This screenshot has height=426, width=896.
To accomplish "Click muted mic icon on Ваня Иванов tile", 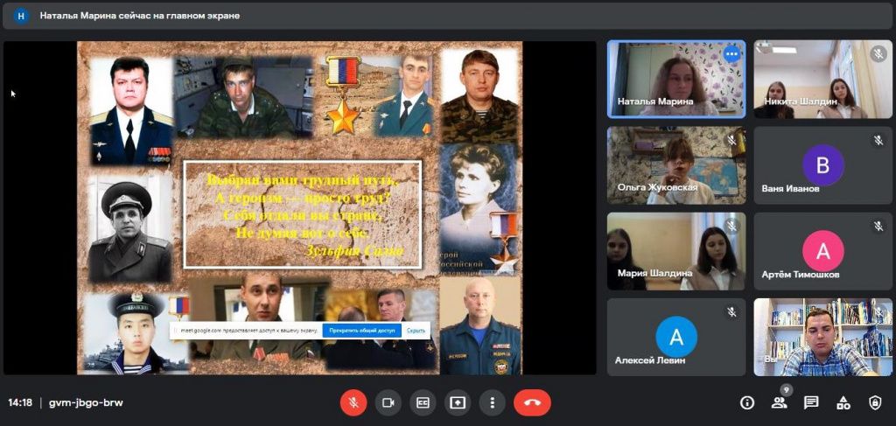I will tap(878, 140).
